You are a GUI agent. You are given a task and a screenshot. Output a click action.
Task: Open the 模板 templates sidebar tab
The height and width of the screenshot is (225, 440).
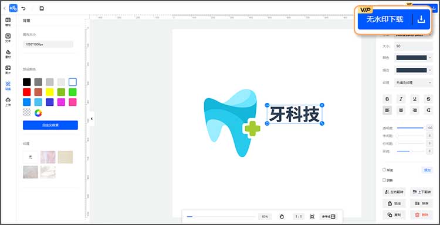(x=8, y=22)
